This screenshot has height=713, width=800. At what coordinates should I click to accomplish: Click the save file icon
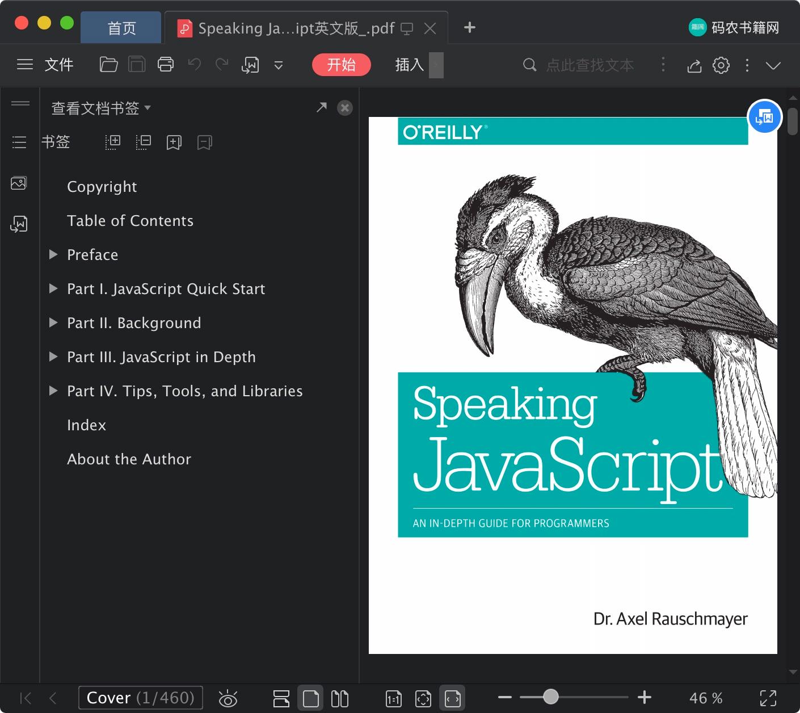(x=137, y=65)
